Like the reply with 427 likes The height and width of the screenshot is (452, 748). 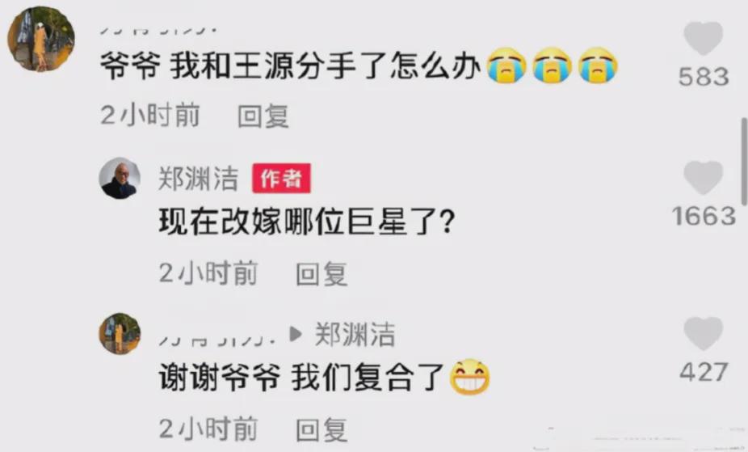pyautogui.click(x=703, y=333)
